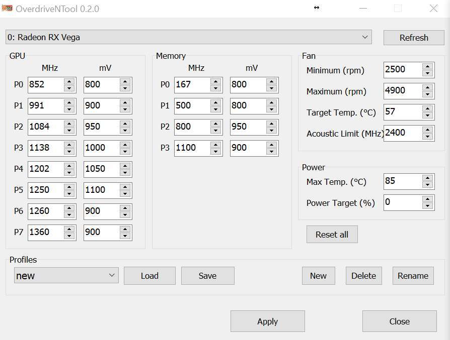Viewport: 450px width, 340px height.
Task: Increase GPU P1 mV with up arrow
Action: coord(125,102)
